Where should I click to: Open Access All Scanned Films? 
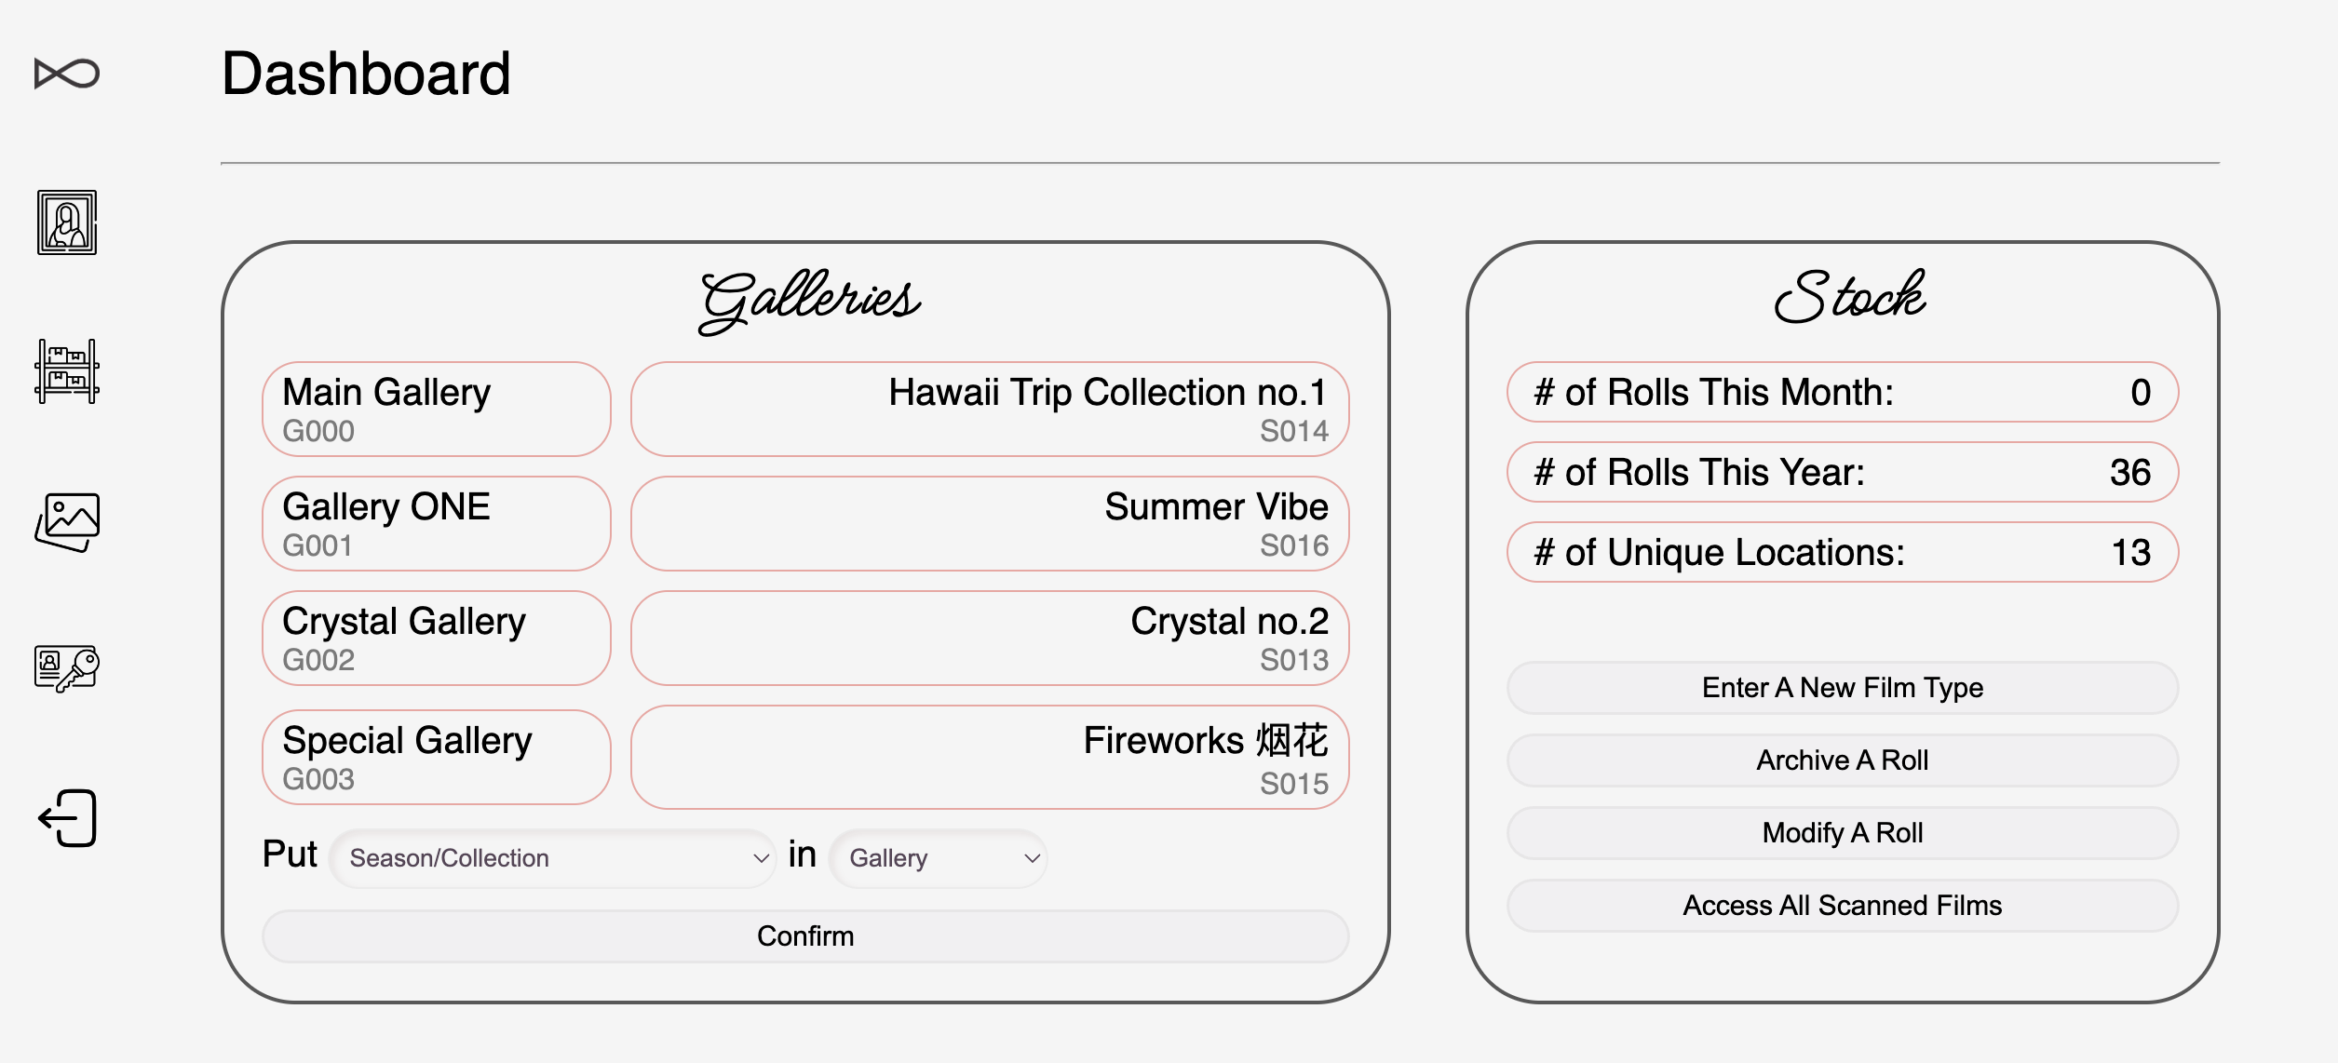point(1842,906)
